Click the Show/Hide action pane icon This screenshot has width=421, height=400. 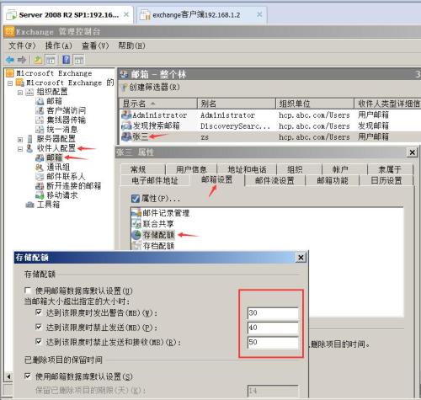coord(79,60)
